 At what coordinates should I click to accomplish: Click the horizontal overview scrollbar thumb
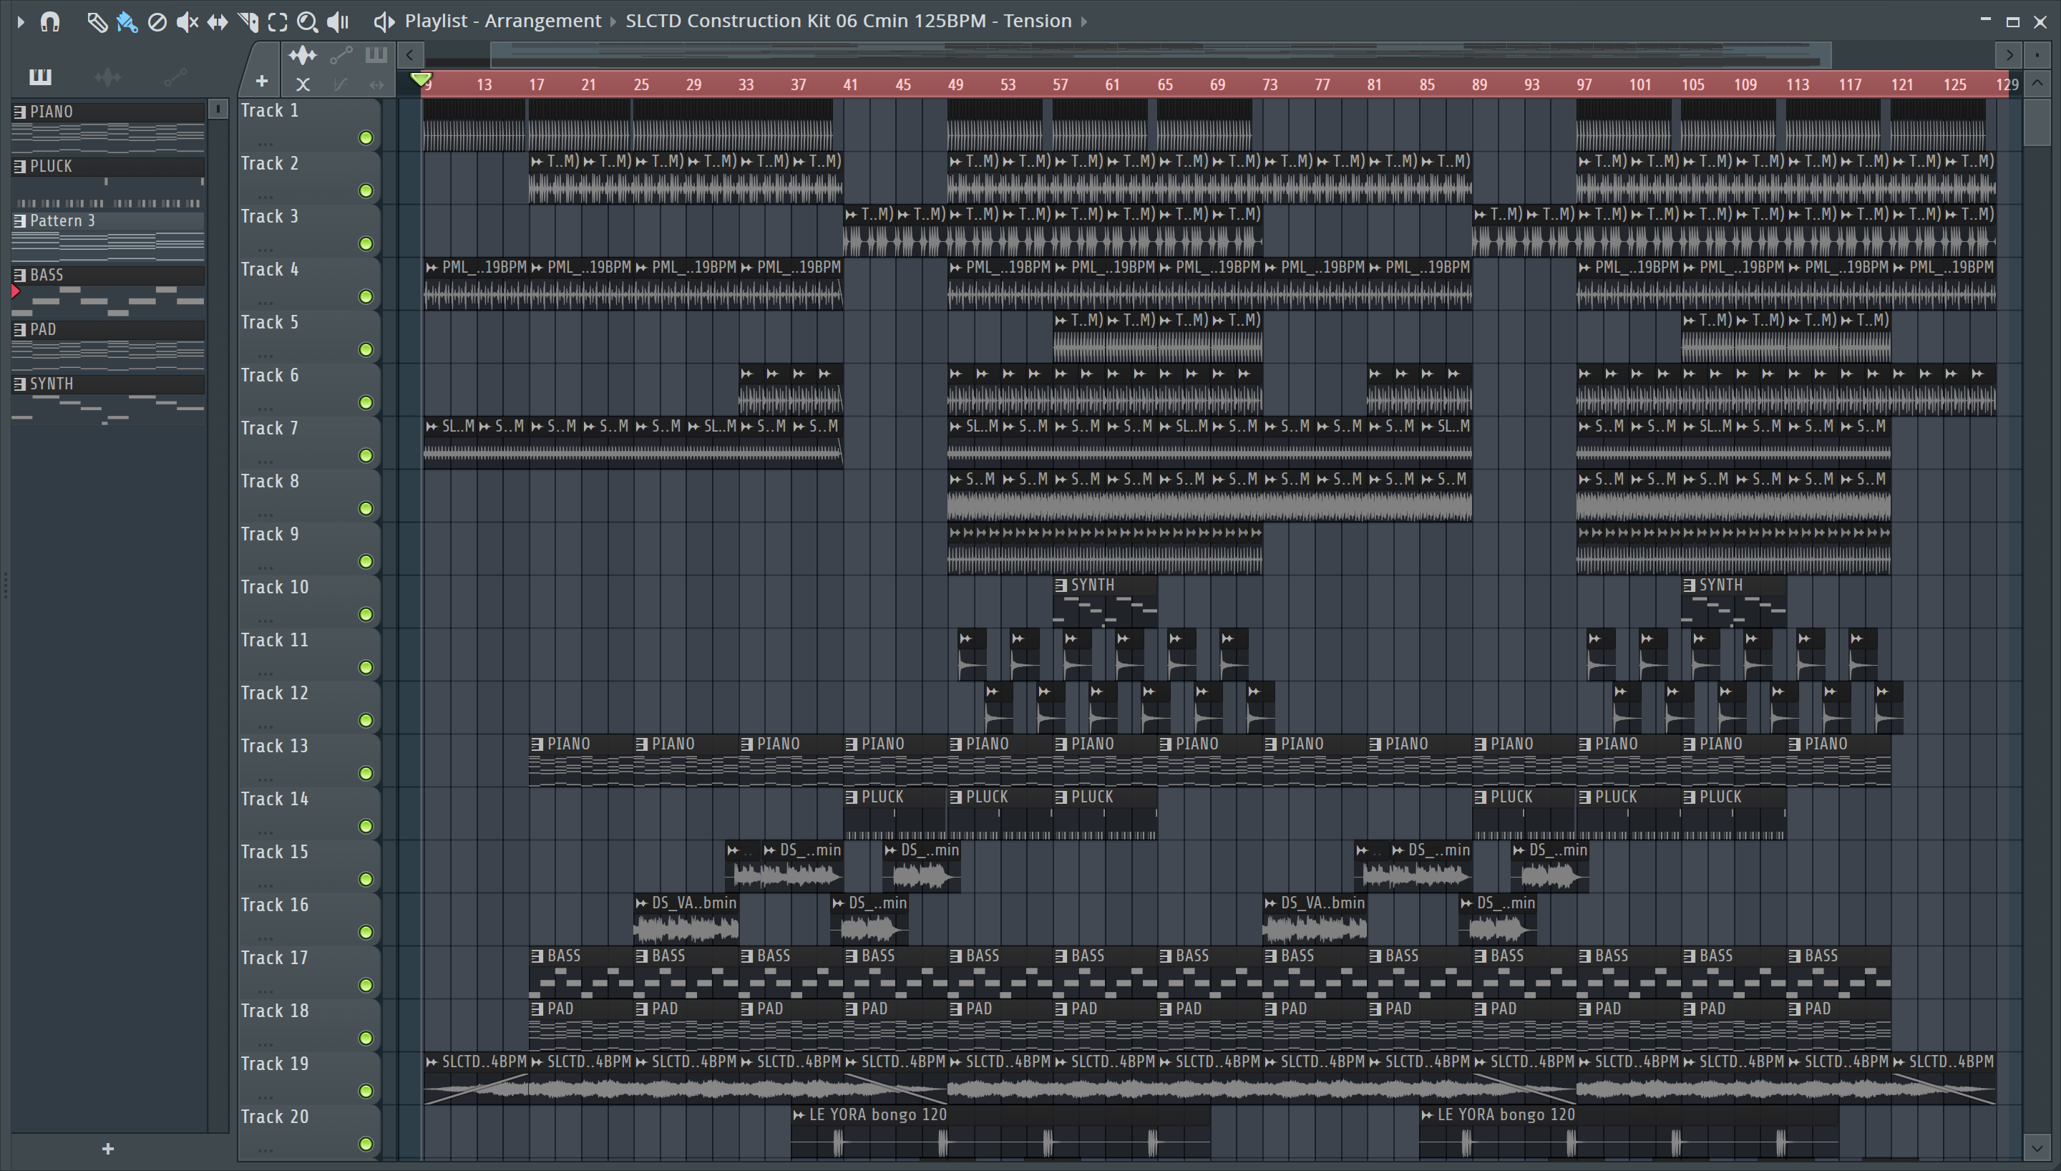pyautogui.click(x=1161, y=54)
